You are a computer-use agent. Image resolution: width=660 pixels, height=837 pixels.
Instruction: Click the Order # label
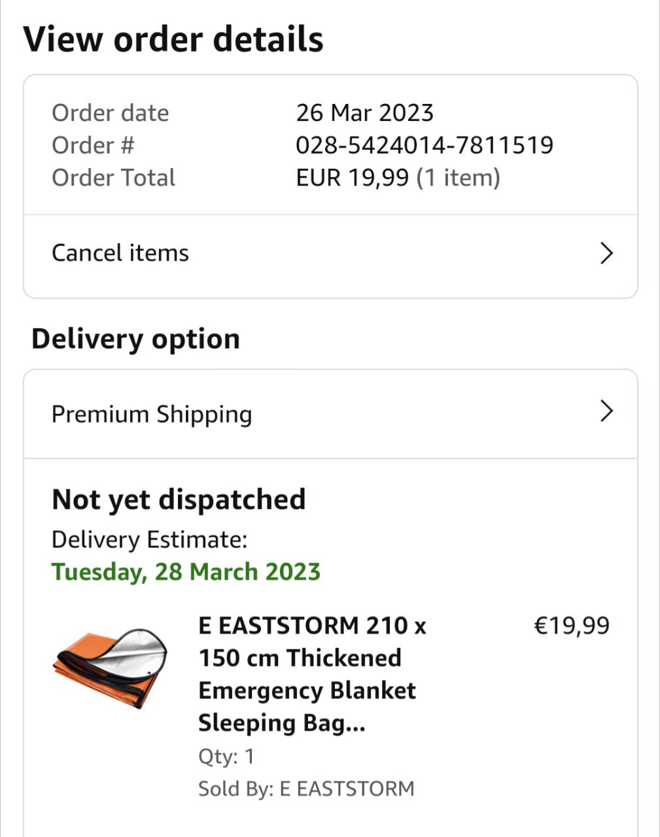(93, 145)
